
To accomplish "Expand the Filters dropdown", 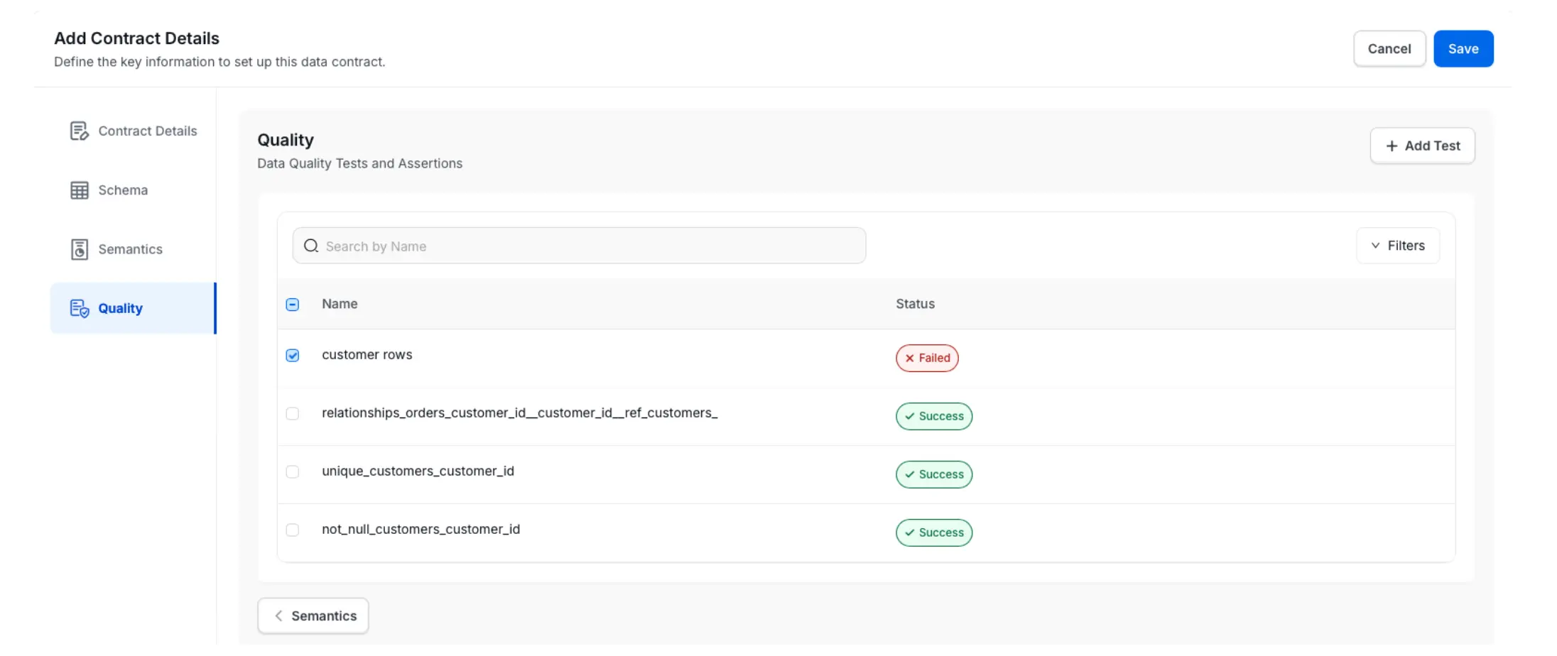I will tap(1397, 246).
